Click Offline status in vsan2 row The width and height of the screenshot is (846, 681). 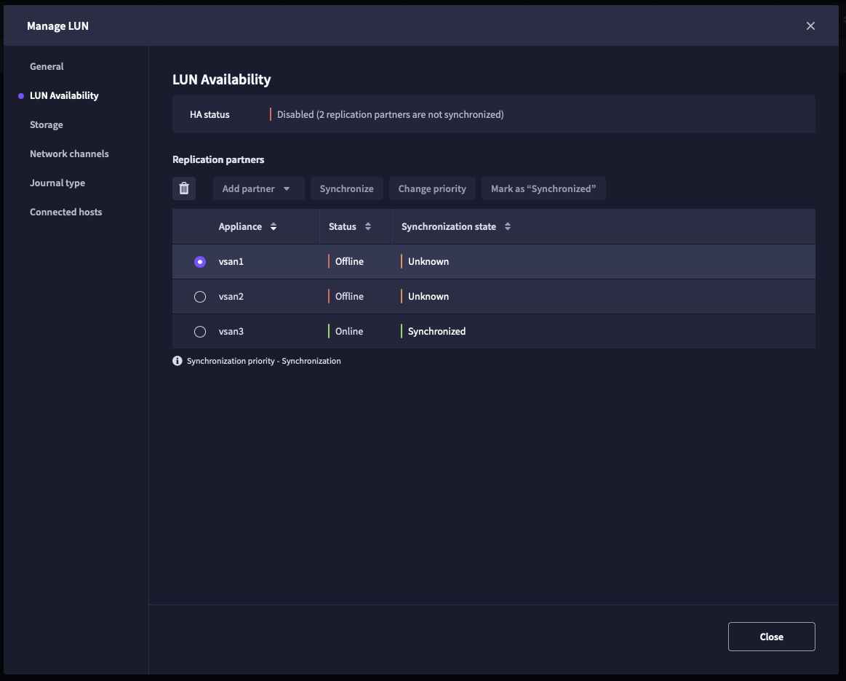click(349, 296)
